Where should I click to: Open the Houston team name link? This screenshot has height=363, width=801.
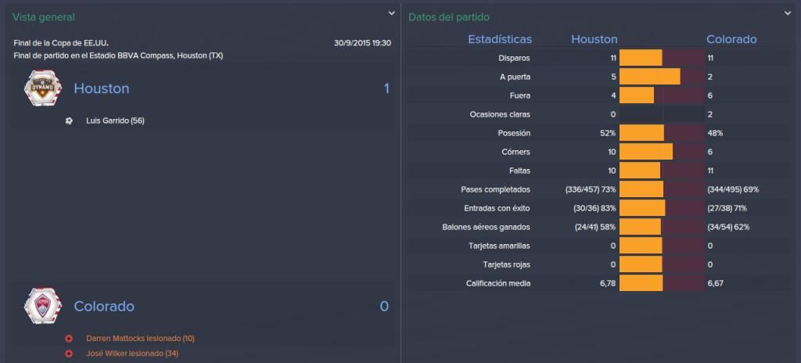[x=102, y=88]
